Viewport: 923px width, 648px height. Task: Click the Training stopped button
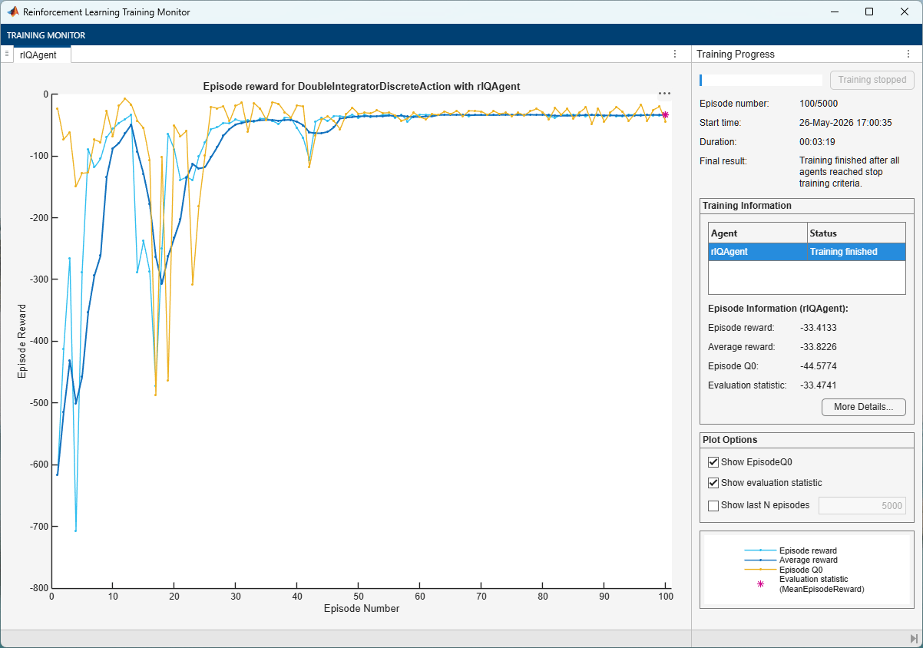point(872,80)
